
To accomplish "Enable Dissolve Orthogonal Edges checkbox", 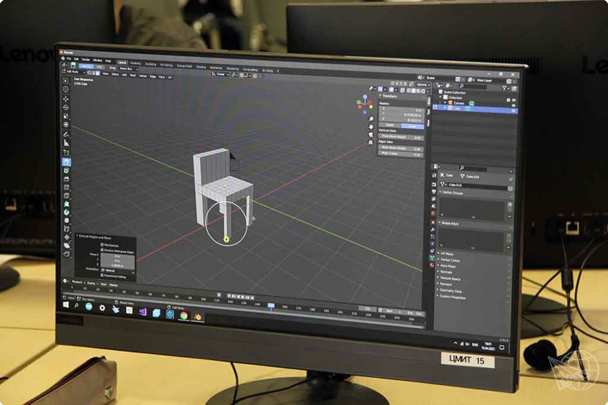I will pyautogui.click(x=102, y=250).
